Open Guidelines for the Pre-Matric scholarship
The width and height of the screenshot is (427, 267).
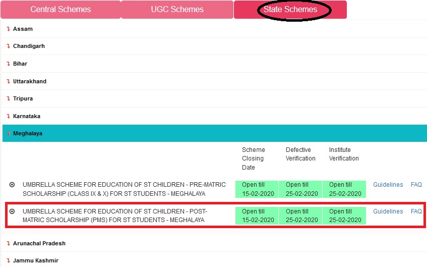pyautogui.click(x=388, y=185)
